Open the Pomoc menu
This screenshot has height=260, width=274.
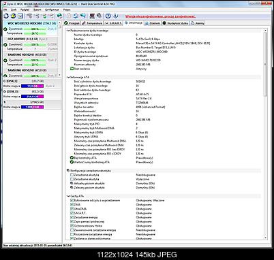pos(67,10)
